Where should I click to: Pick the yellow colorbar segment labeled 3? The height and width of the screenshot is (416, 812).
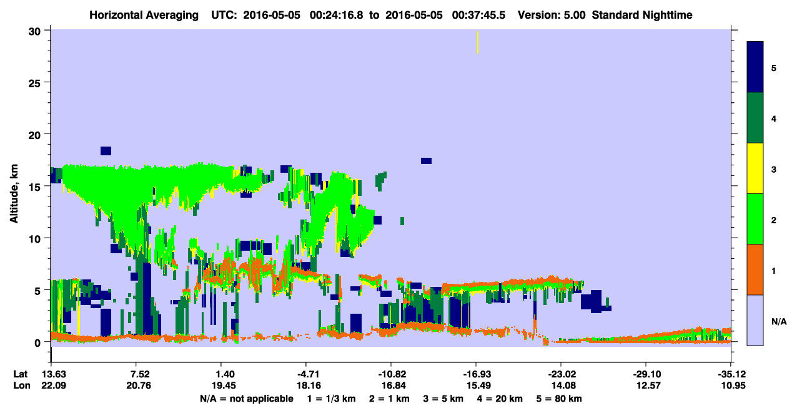pyautogui.click(x=755, y=168)
